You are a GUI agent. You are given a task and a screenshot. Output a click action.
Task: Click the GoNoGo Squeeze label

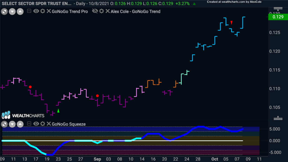(69, 124)
